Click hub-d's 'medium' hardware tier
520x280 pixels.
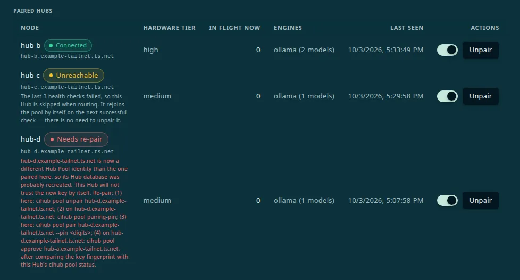[157, 200]
